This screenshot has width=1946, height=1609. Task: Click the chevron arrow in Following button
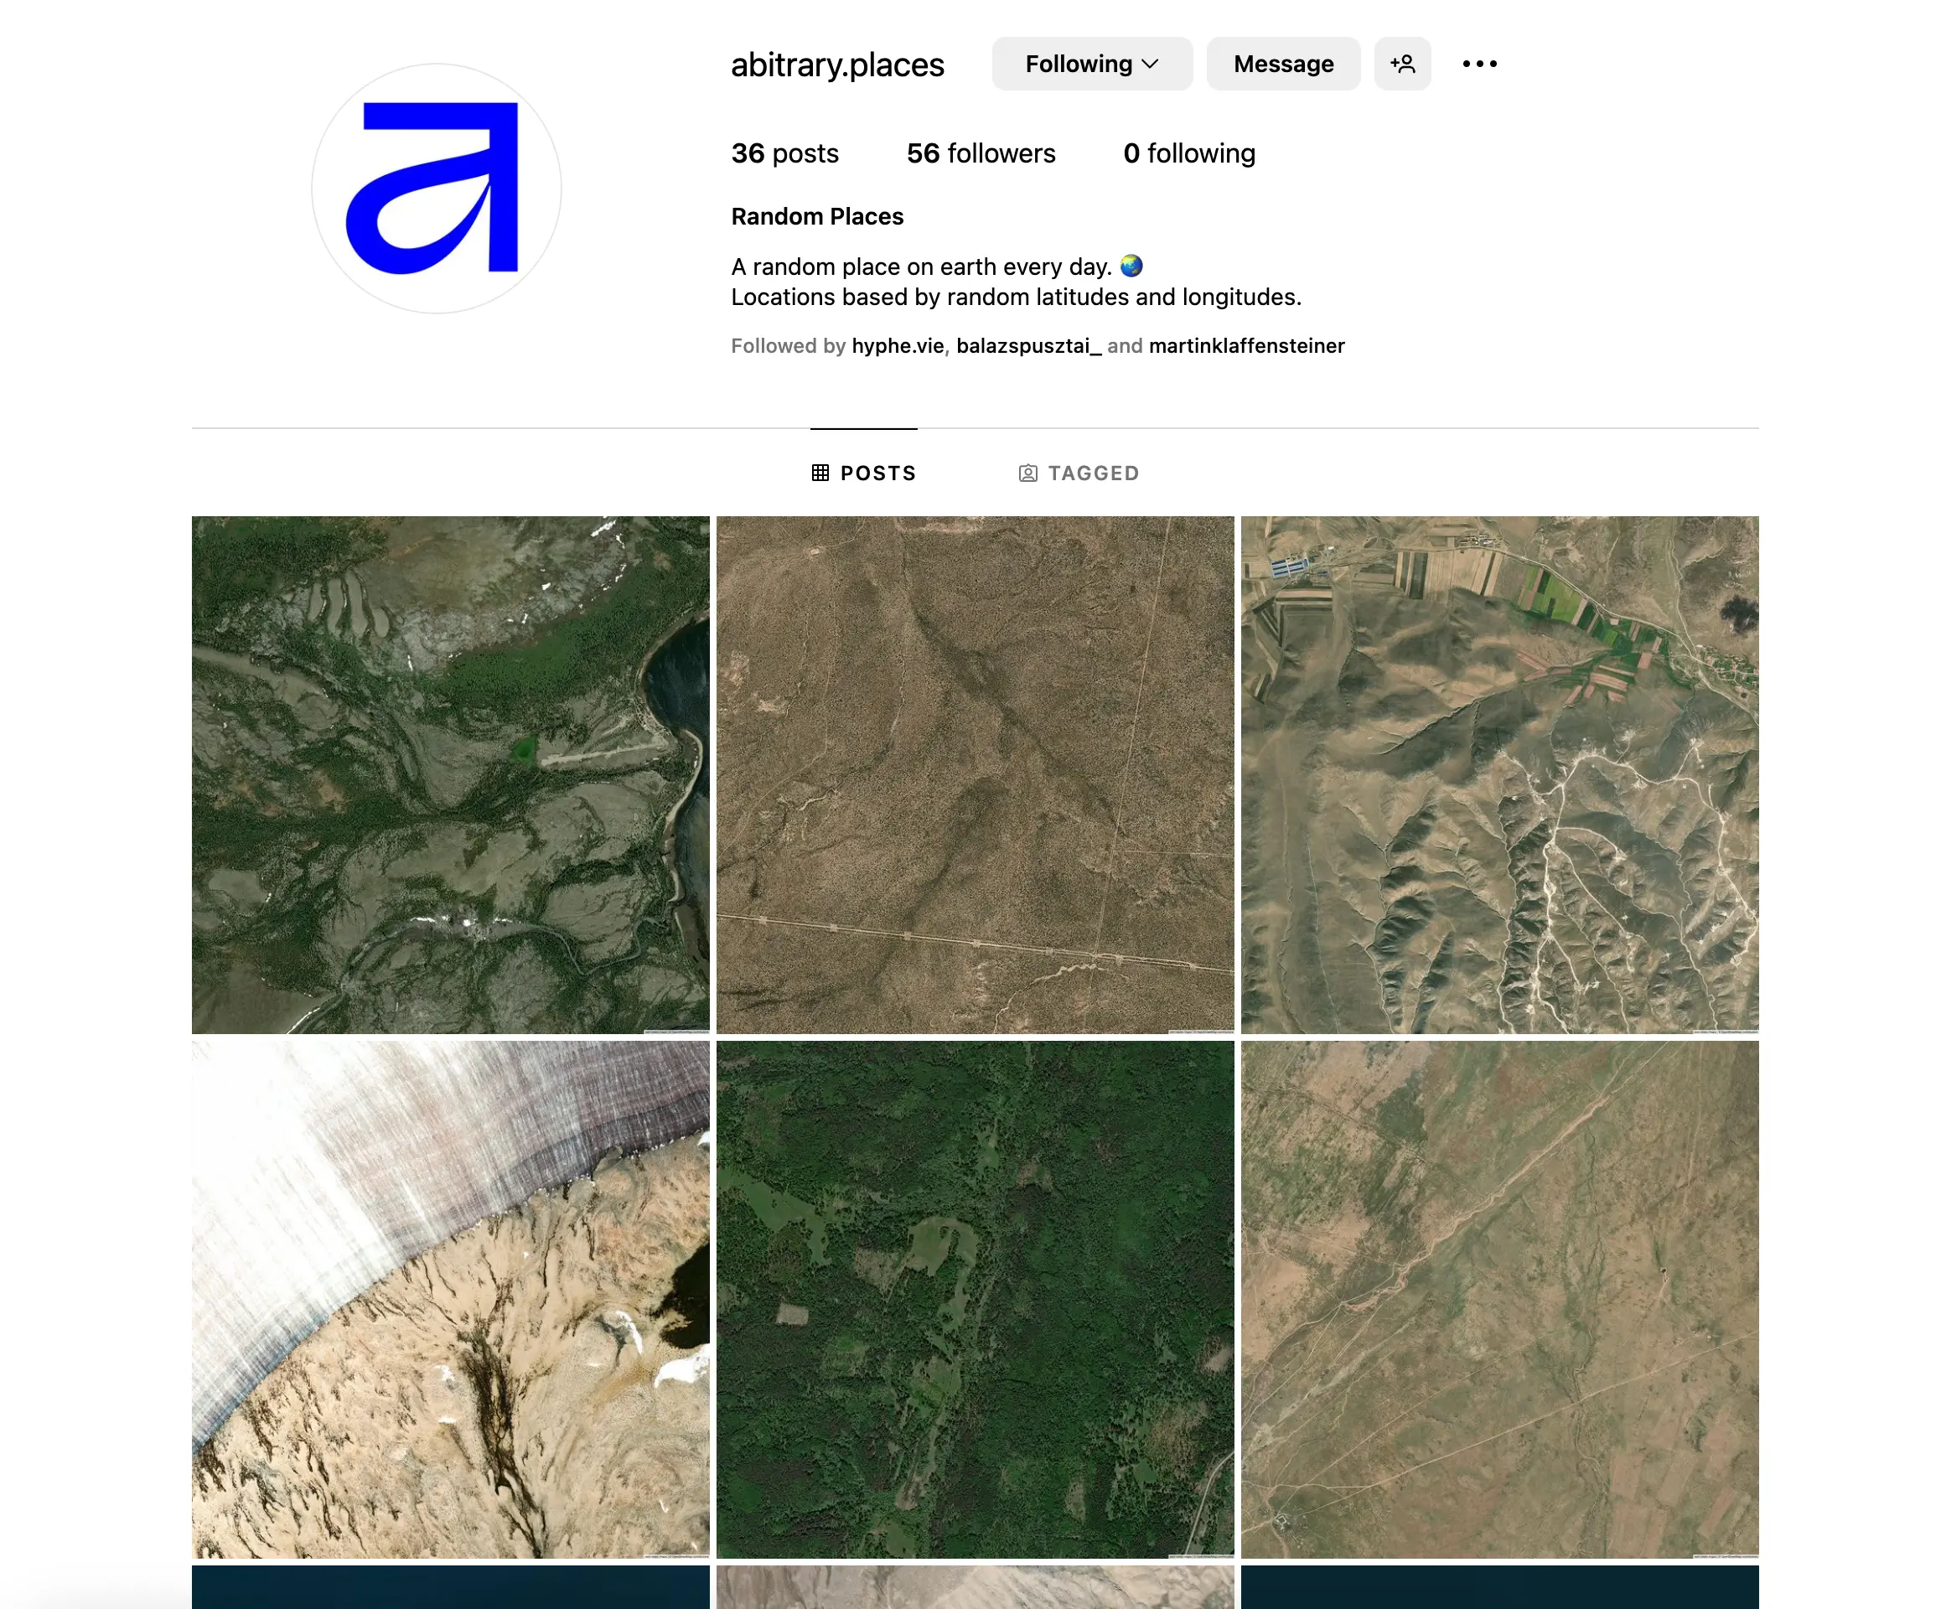(x=1150, y=64)
